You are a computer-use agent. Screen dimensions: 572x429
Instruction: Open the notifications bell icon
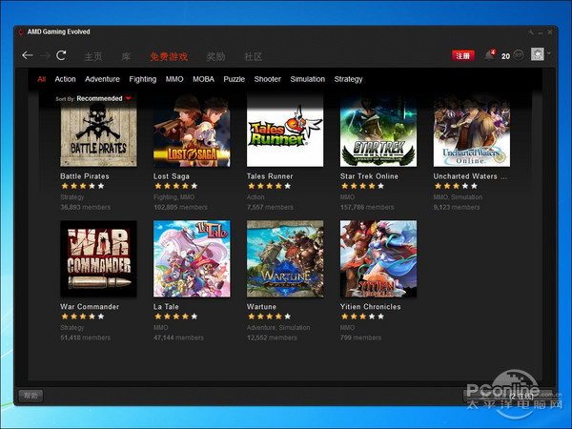489,55
